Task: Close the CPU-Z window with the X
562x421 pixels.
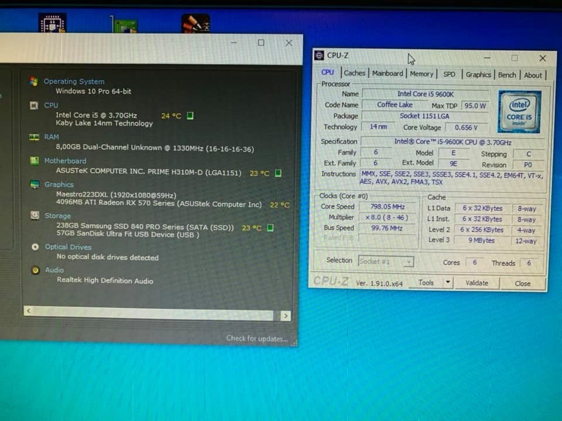Action: pos(543,58)
